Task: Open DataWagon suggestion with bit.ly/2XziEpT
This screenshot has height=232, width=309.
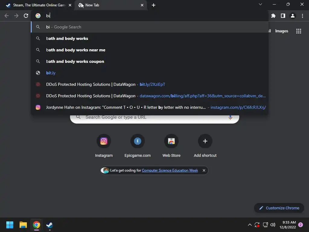Action: 150,84
